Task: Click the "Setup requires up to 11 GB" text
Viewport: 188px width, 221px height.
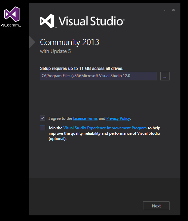Action: (82, 68)
